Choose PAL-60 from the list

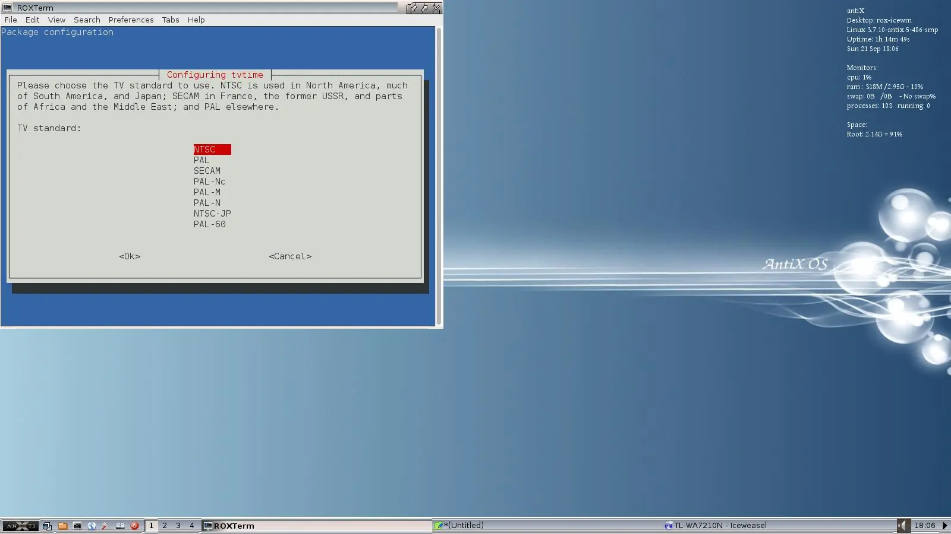(x=209, y=224)
